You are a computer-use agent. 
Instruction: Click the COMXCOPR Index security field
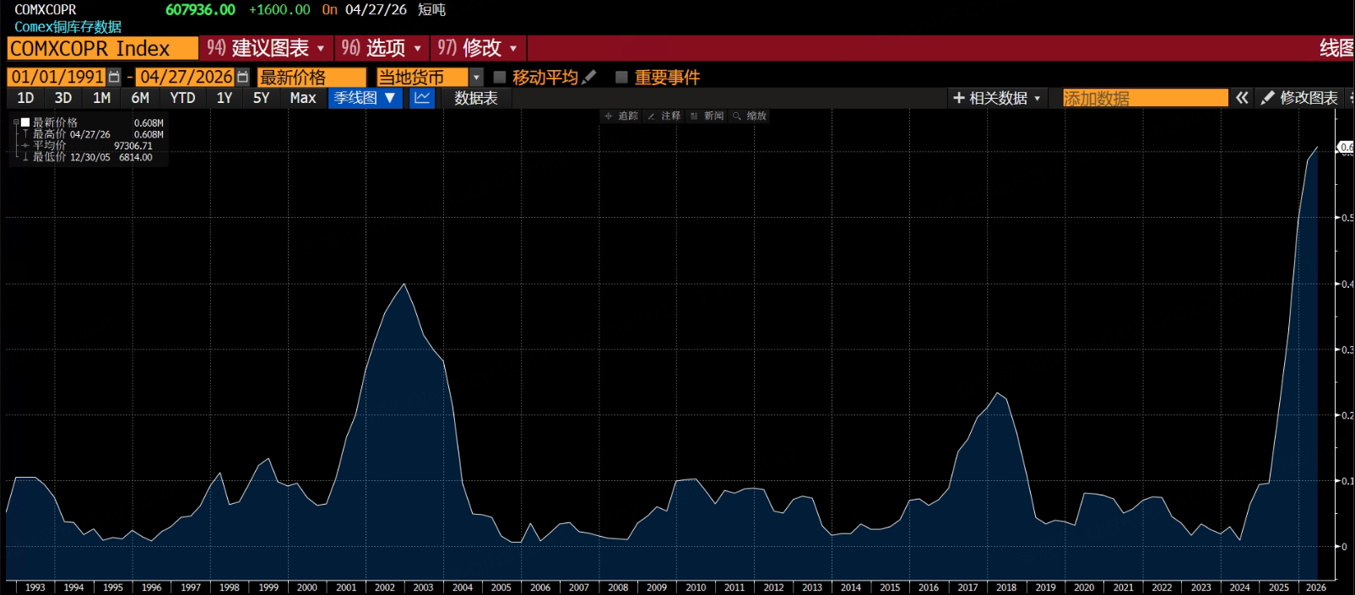[x=103, y=48]
